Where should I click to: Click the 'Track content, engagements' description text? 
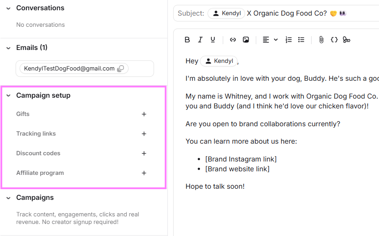(x=78, y=218)
